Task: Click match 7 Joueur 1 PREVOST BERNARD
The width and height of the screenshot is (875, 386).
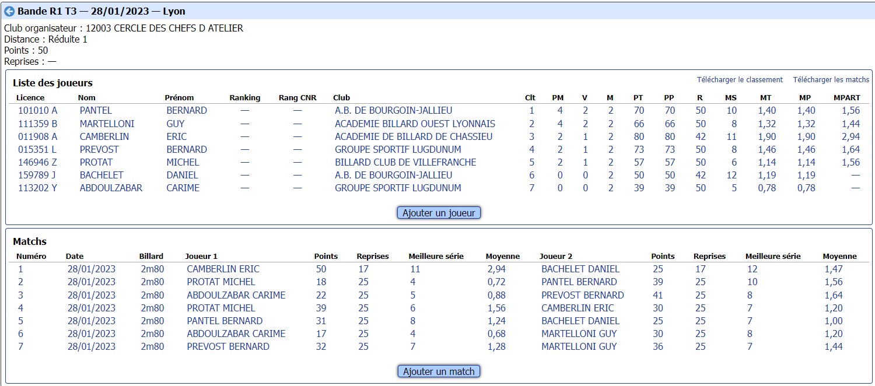Action: (229, 346)
